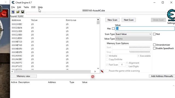This screenshot has width=175, height=98.
Task: Enable the Unrandomizer checkbox
Action: coord(154,45)
